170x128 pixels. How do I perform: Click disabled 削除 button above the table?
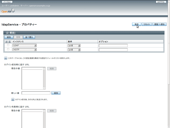point(18,37)
